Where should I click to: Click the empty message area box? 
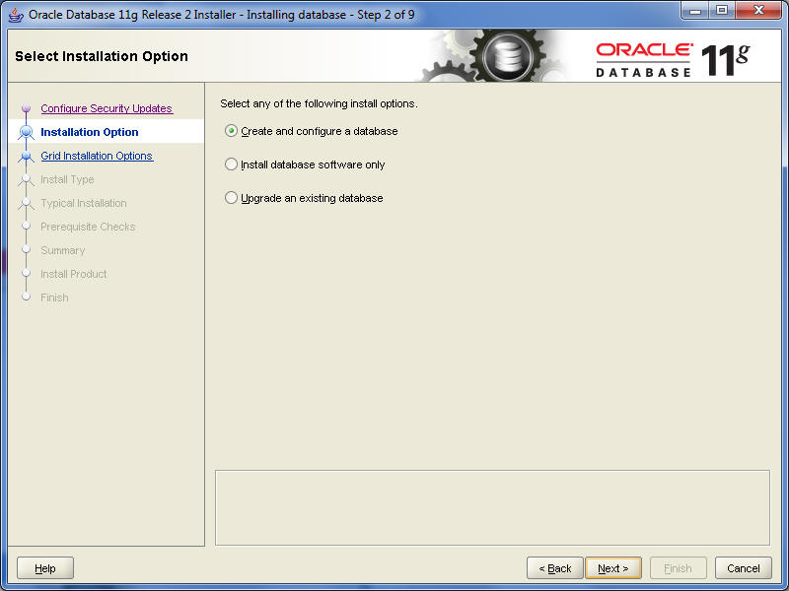click(x=492, y=507)
